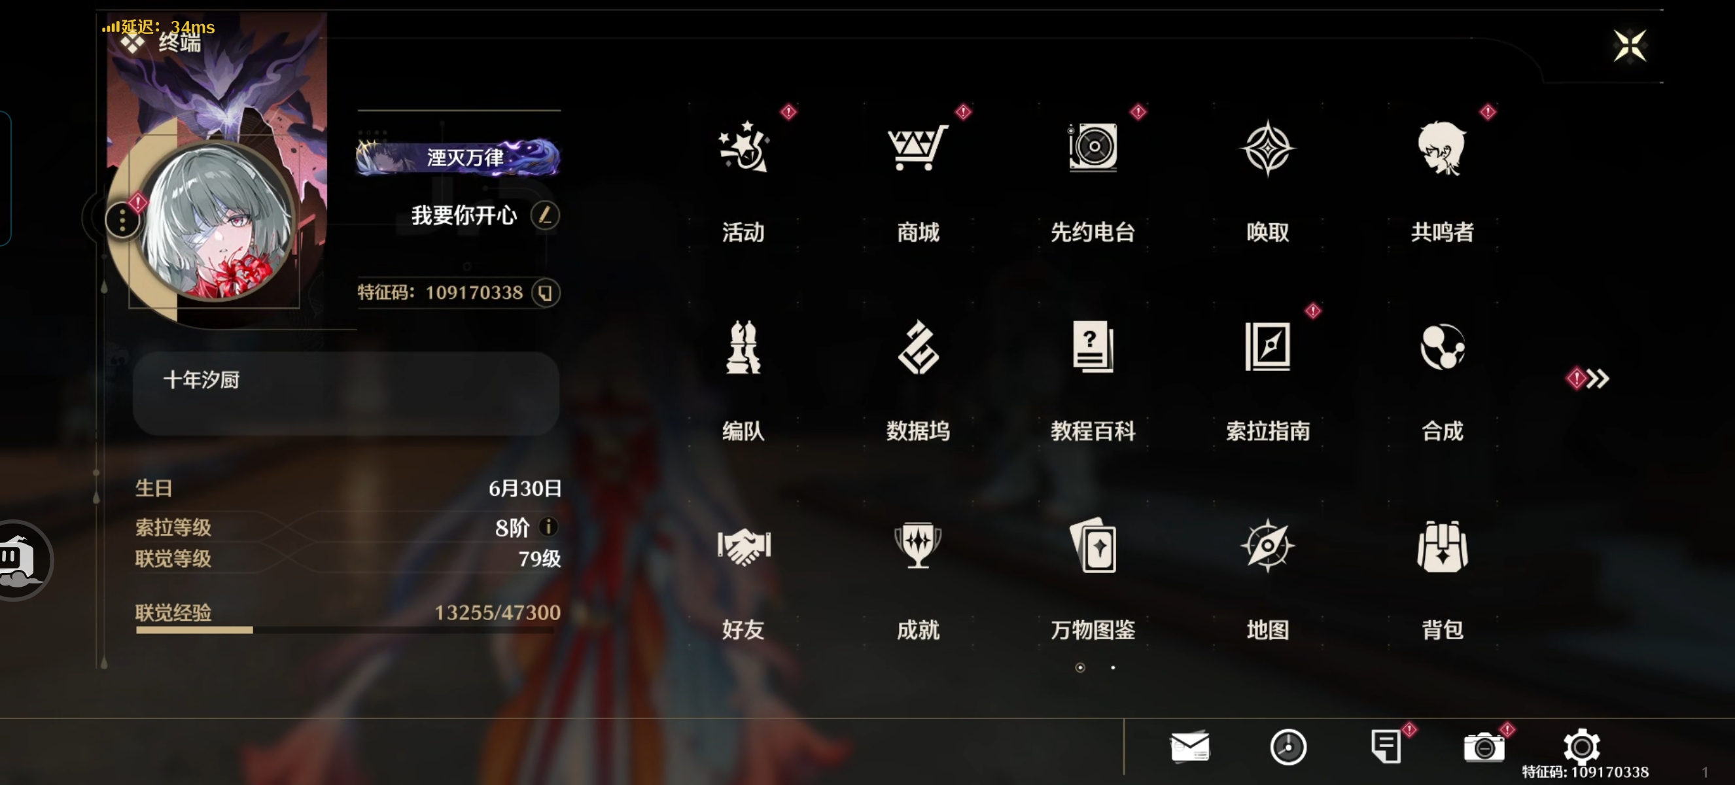Open the 数据坞 data dock icon

coord(918,347)
